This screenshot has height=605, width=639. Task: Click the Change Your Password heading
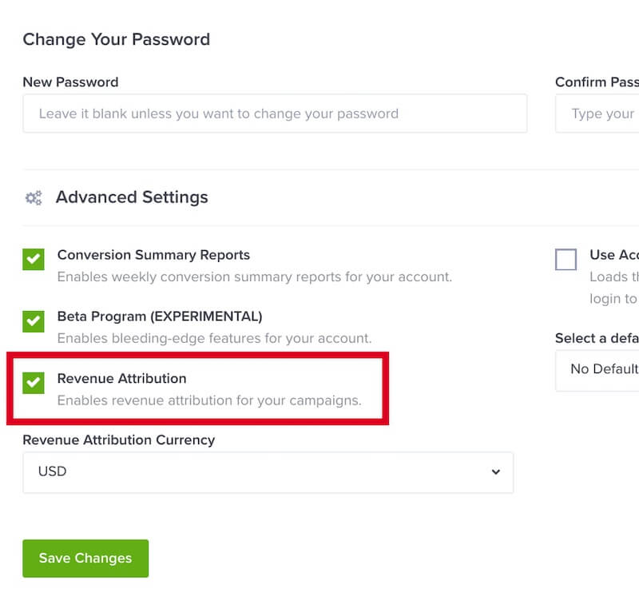point(116,39)
